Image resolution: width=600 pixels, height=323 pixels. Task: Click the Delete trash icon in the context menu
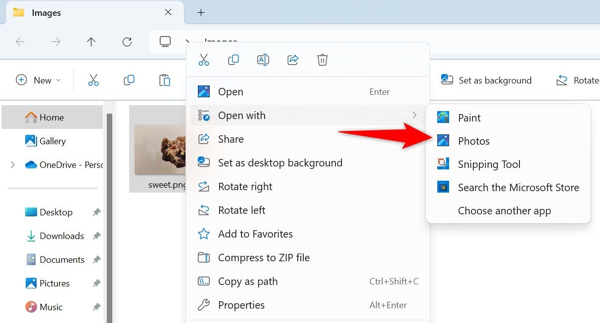tap(323, 60)
